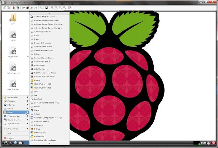This screenshot has width=218, height=148.
Task: Click GDM Photo Setup entry
Action: pyautogui.click(x=49, y=62)
